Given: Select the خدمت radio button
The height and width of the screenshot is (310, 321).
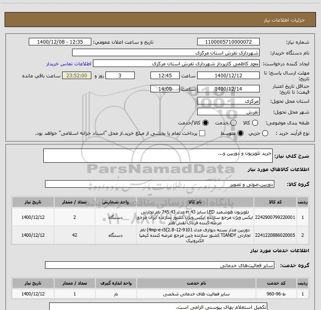Looking at the screenshot, I should (x=233, y=123).
